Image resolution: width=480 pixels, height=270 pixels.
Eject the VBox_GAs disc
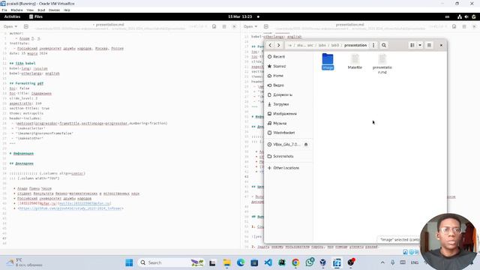pos(306,145)
